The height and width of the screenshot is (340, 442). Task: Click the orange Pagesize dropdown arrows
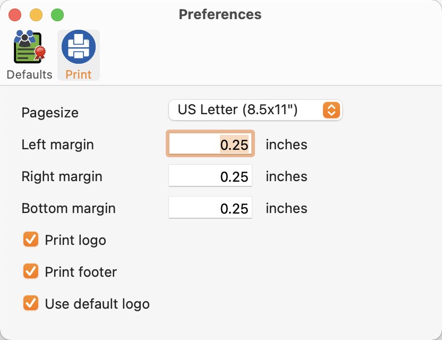(x=331, y=110)
